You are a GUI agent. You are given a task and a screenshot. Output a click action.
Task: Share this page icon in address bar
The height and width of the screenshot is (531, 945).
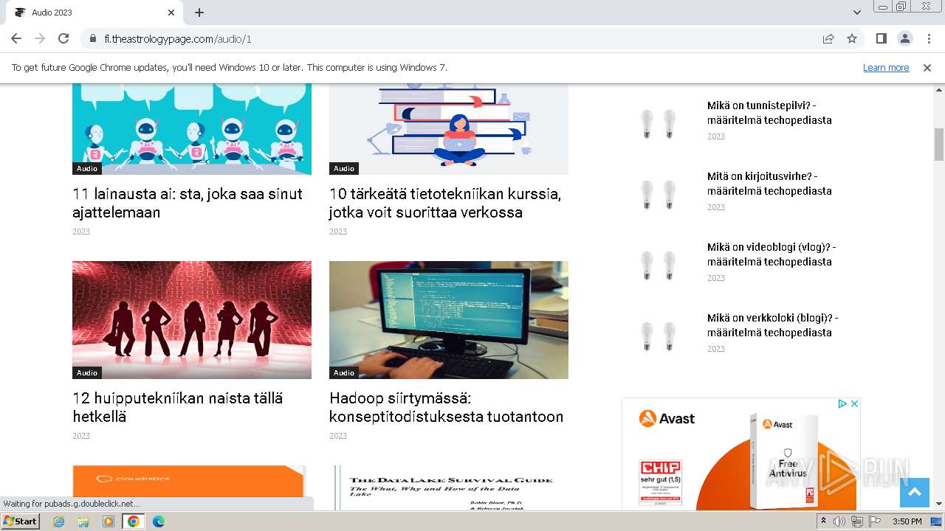tap(828, 38)
